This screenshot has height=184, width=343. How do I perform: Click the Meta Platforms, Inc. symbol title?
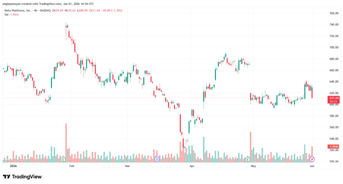[x=18, y=10]
